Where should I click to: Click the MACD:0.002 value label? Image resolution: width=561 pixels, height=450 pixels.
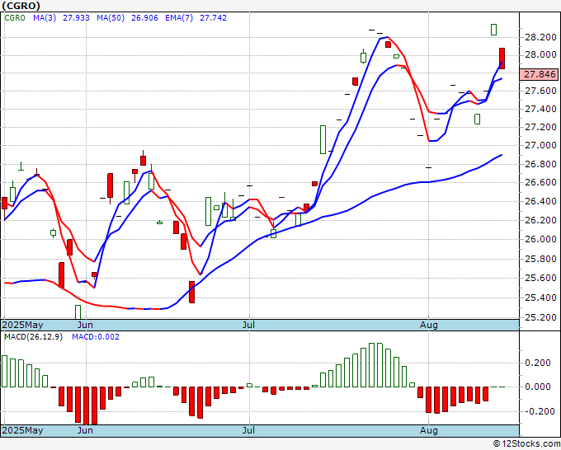click(x=96, y=337)
